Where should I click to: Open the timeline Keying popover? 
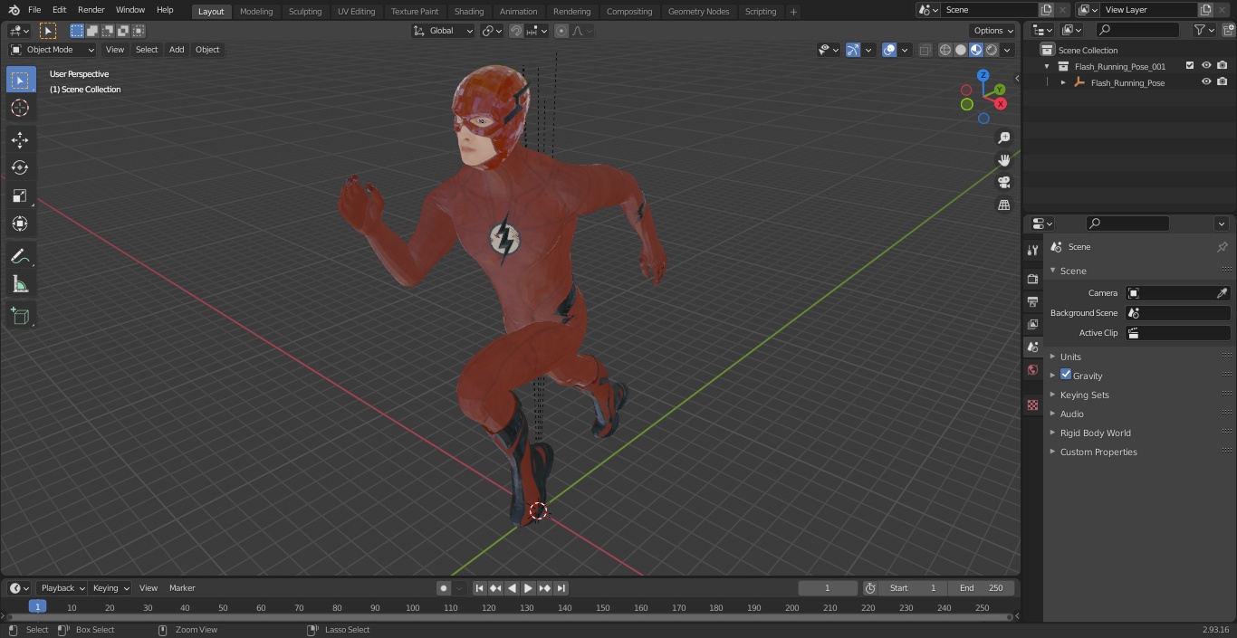[111, 588]
